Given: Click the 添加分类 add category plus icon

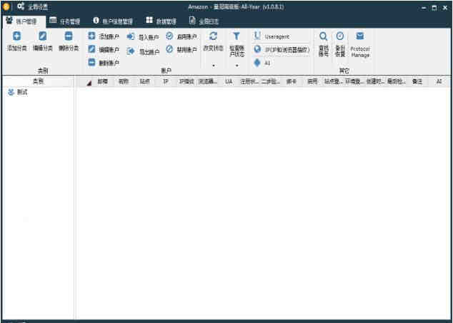Looking at the screenshot, I should pos(16,36).
